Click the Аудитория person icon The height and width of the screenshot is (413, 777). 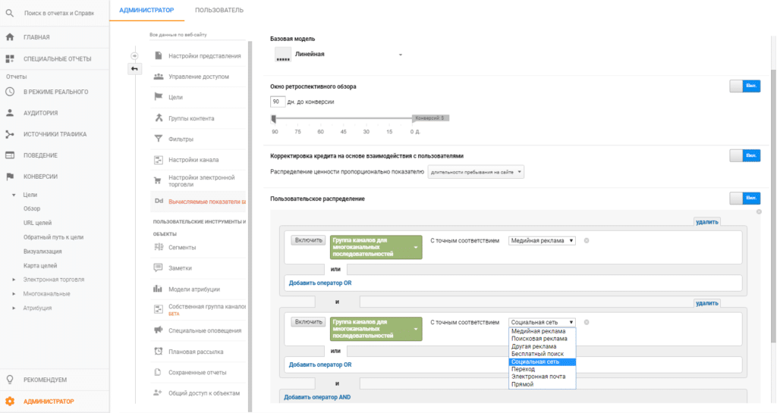pyautogui.click(x=10, y=113)
